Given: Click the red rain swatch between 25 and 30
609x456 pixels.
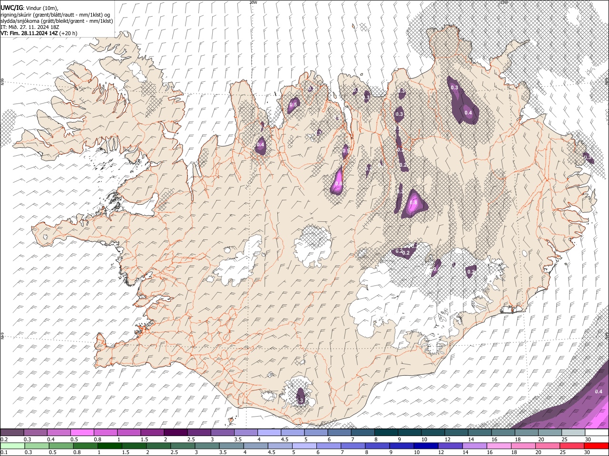Looking at the screenshot, I should pos(571,446).
